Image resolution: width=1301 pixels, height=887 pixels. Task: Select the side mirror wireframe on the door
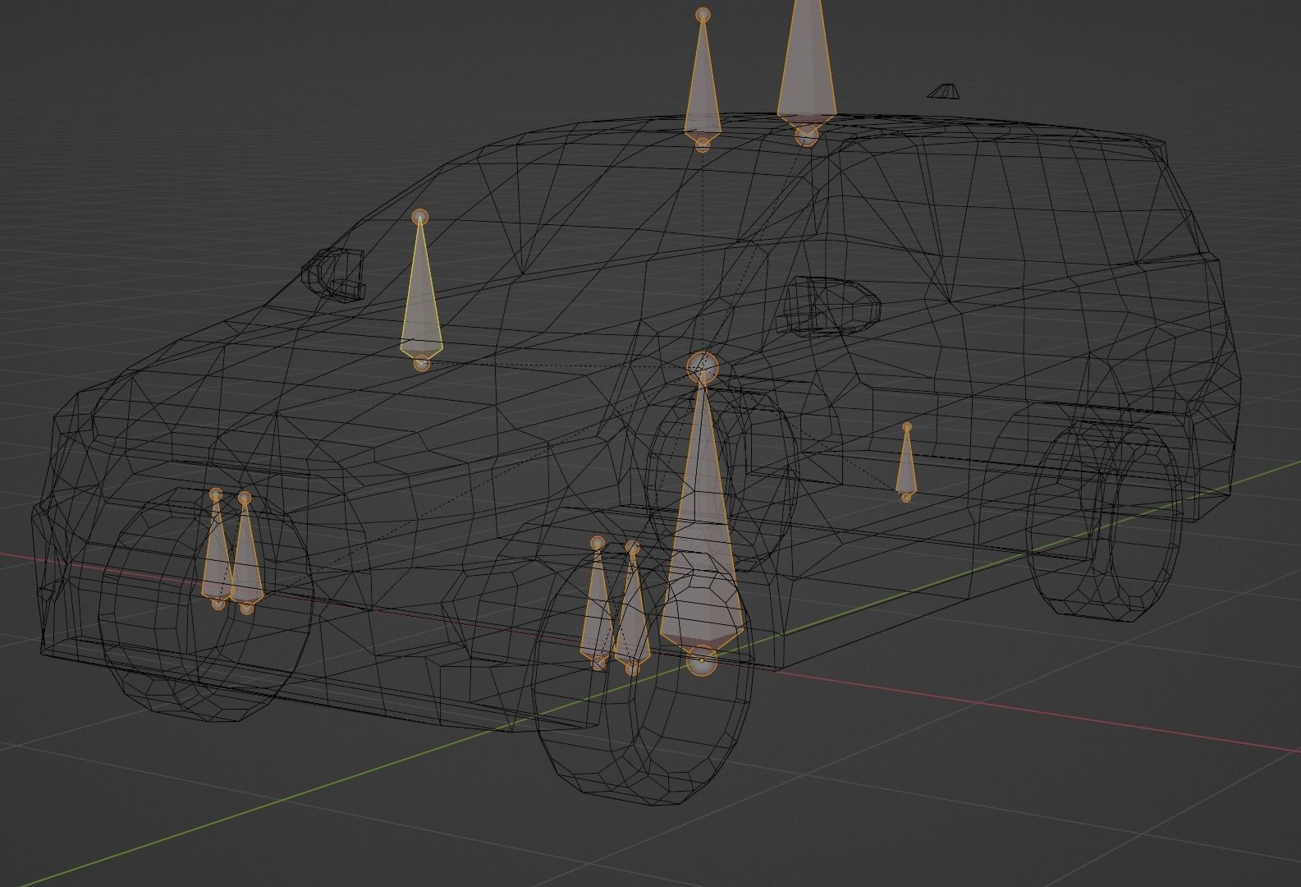tap(831, 306)
